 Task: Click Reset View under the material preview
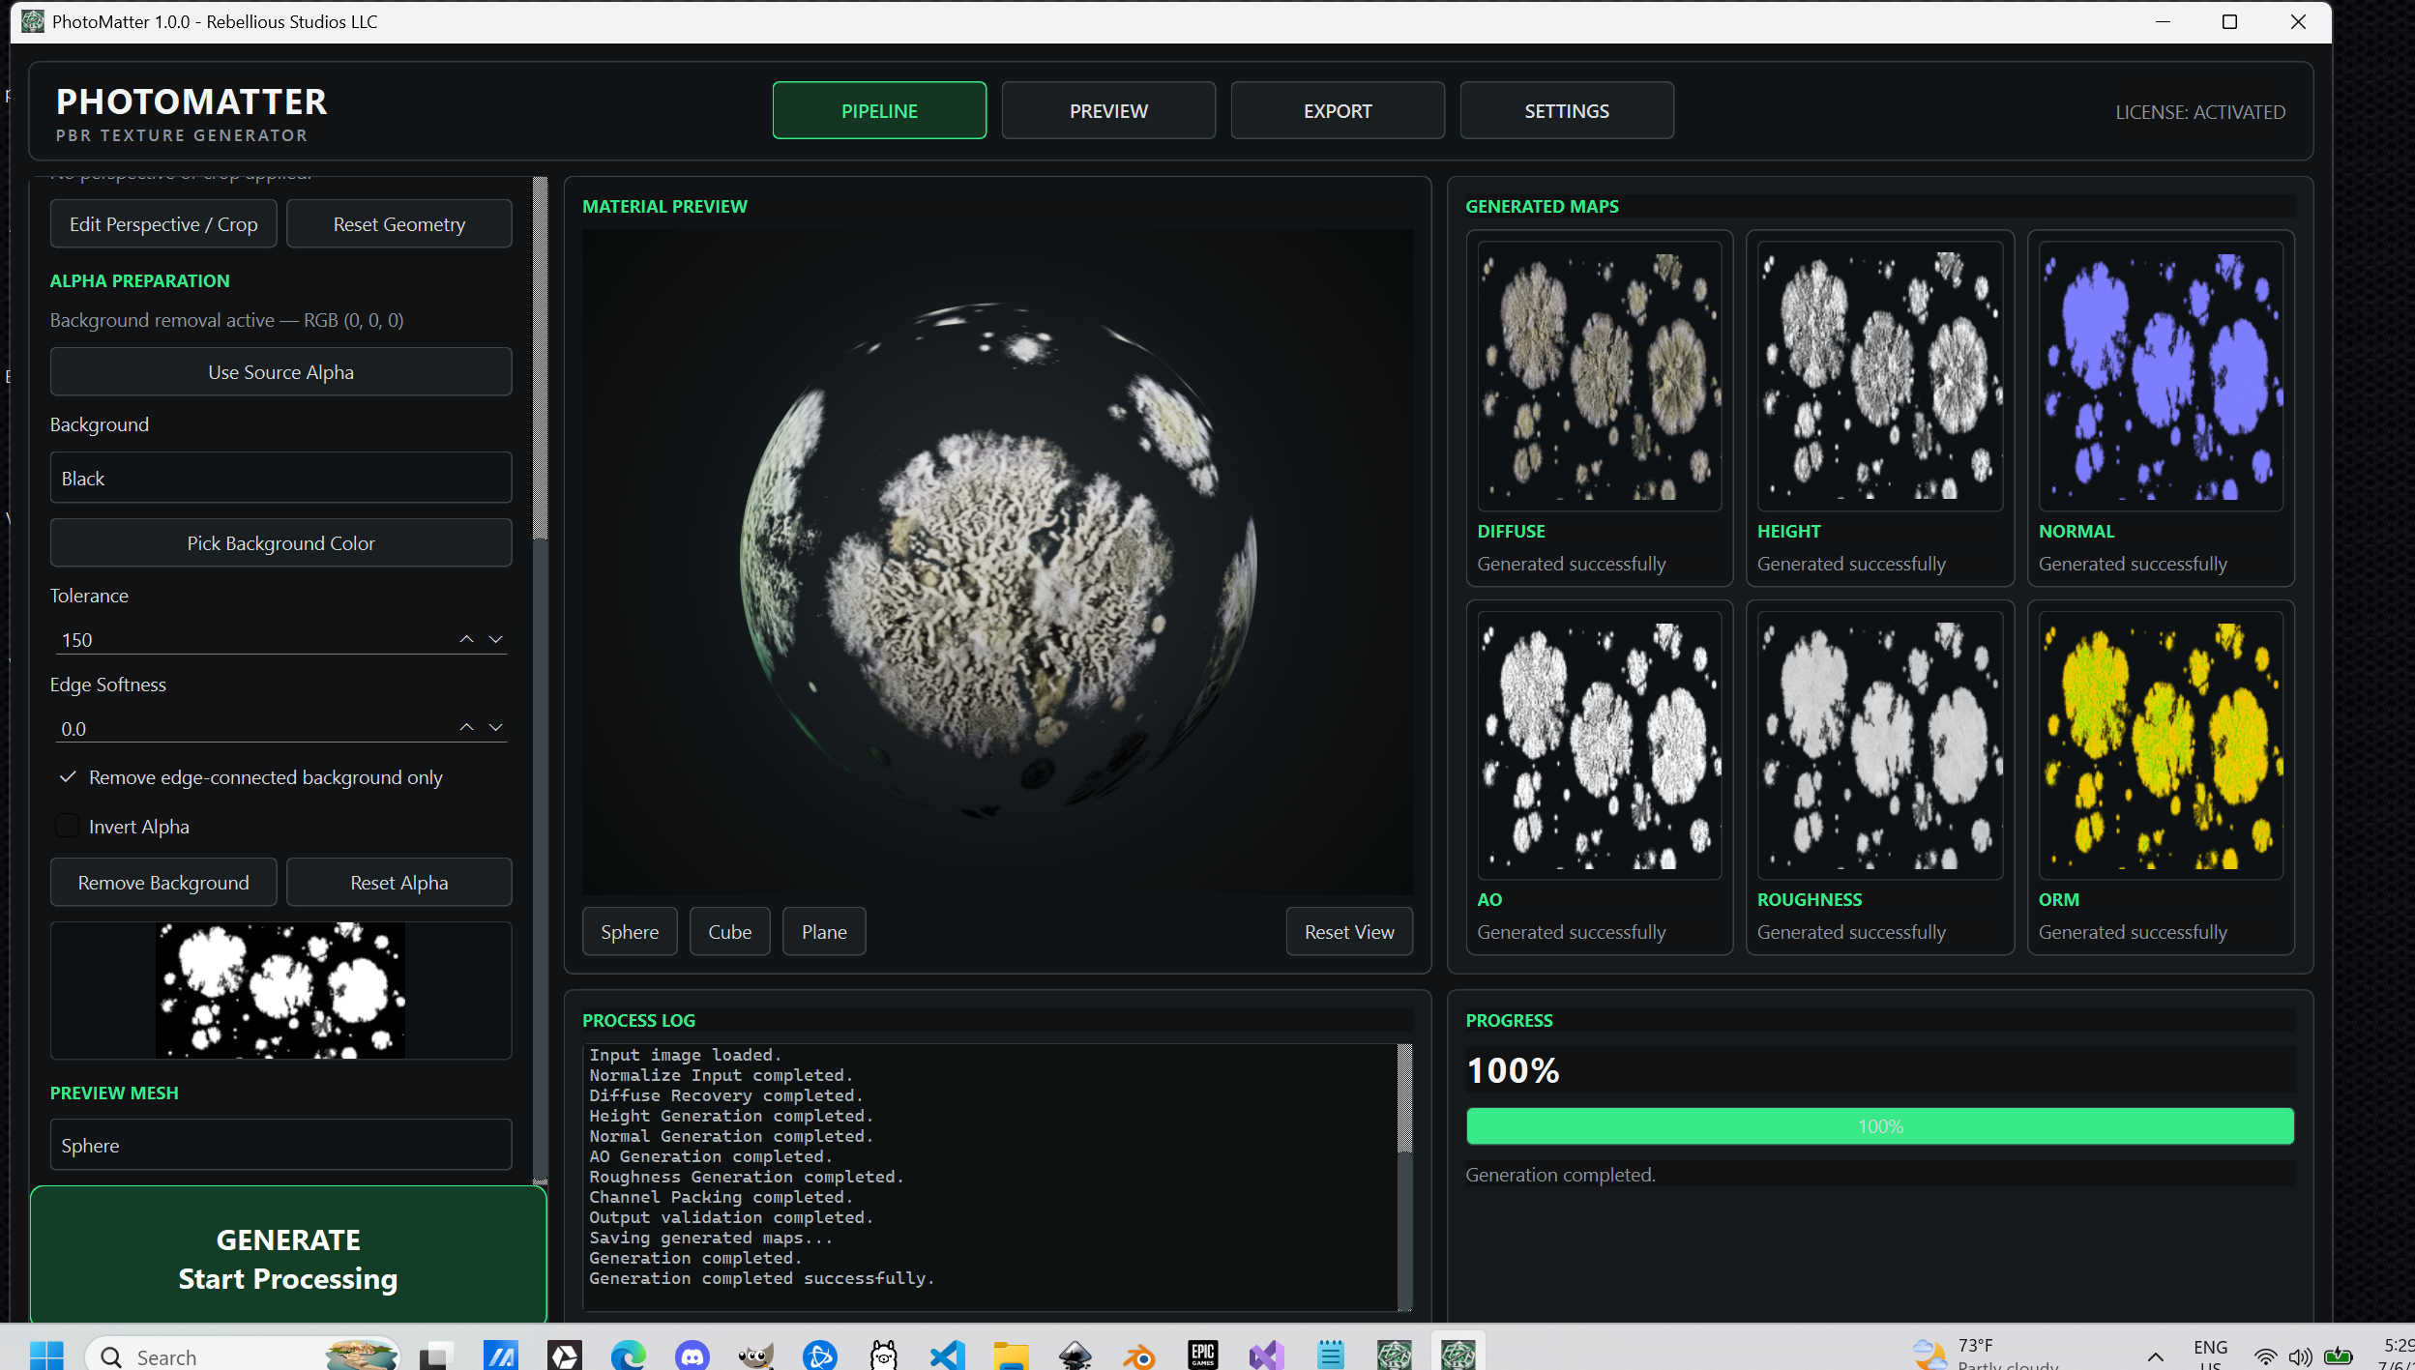(1349, 931)
